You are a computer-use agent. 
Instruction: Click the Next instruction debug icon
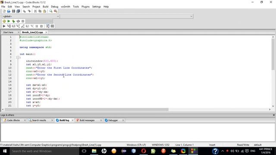click(28, 26)
